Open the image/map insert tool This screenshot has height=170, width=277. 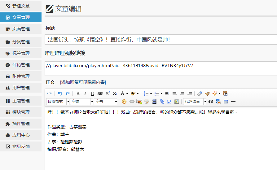pos(177,102)
